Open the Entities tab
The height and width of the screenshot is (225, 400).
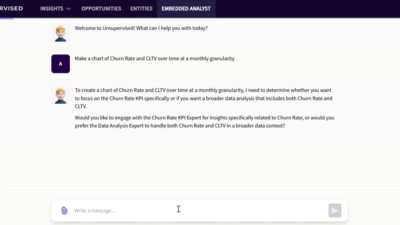click(141, 9)
